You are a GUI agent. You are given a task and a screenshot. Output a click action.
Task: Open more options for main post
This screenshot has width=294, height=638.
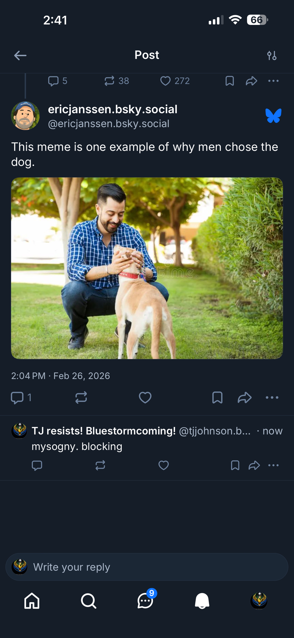(x=272, y=397)
